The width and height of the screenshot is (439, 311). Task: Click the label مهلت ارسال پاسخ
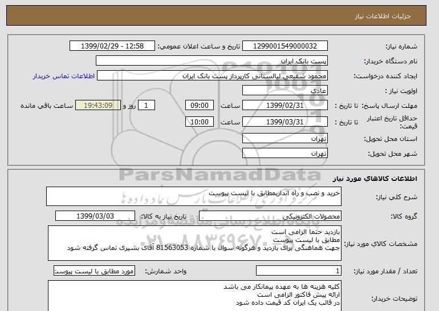389,106
